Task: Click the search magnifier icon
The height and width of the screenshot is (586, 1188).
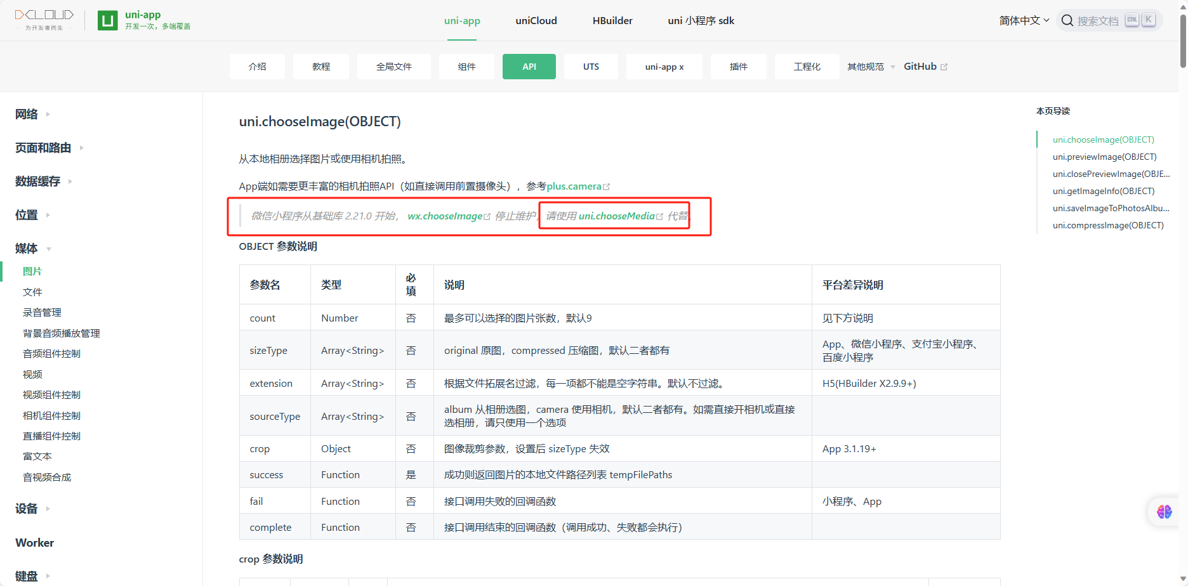Action: pos(1067,20)
